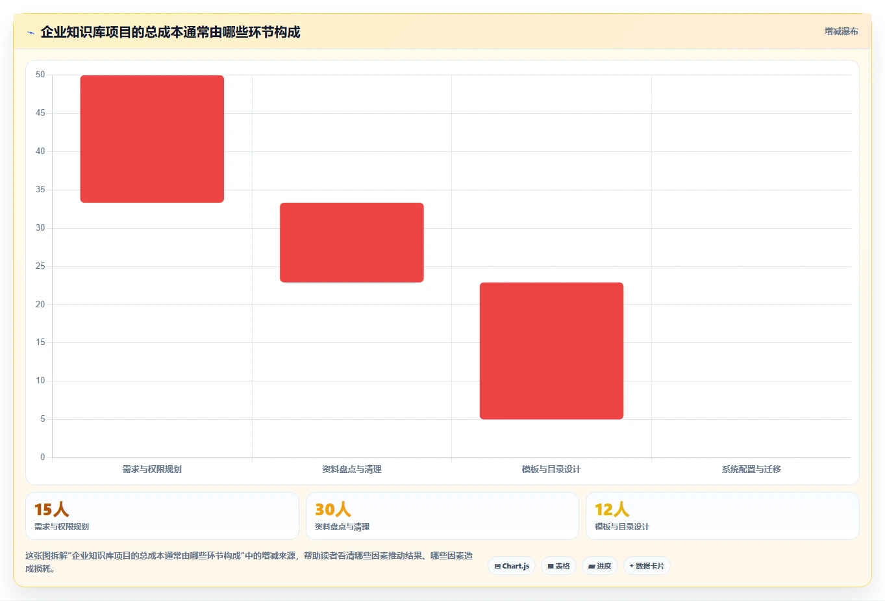Click the description paragraph starting 这张图拆解
Screen dimensions: 885x601
249,562
